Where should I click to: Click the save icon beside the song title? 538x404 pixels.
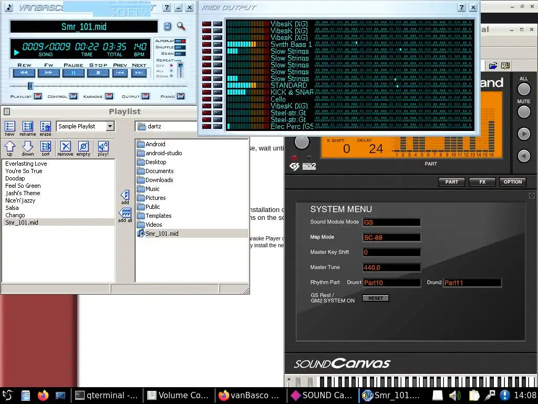point(167,26)
